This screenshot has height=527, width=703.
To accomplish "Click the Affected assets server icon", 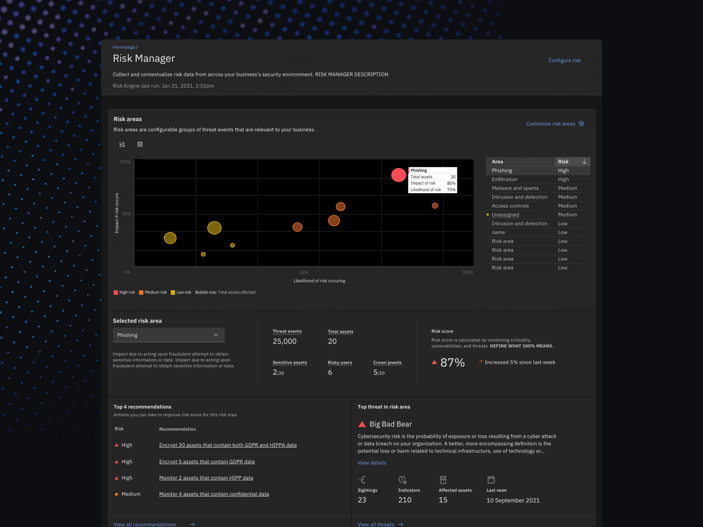I will click(443, 480).
